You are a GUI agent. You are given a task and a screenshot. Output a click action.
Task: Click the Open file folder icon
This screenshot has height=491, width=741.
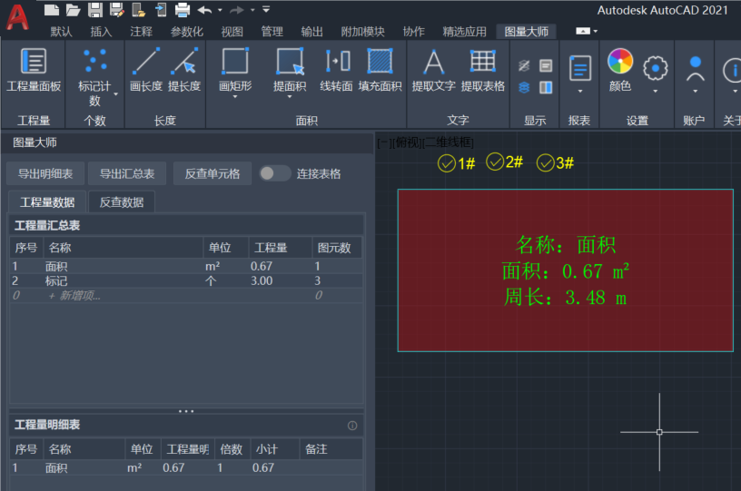tap(73, 9)
